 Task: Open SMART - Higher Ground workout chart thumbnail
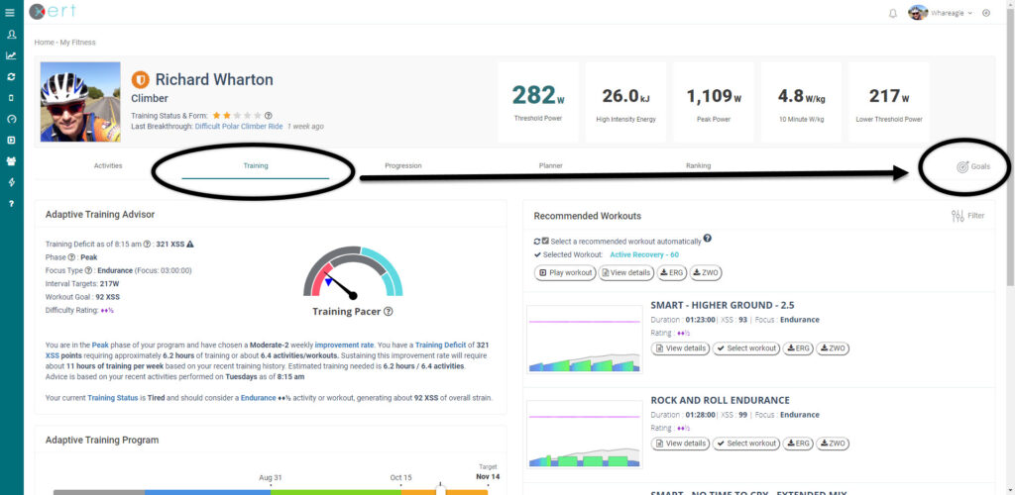click(585, 340)
